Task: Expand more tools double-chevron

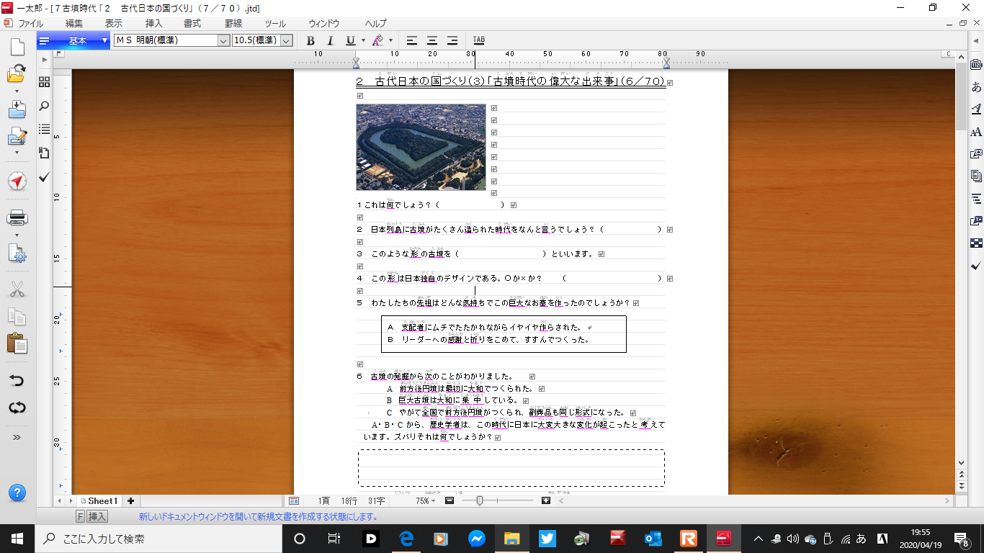Action: (x=17, y=437)
